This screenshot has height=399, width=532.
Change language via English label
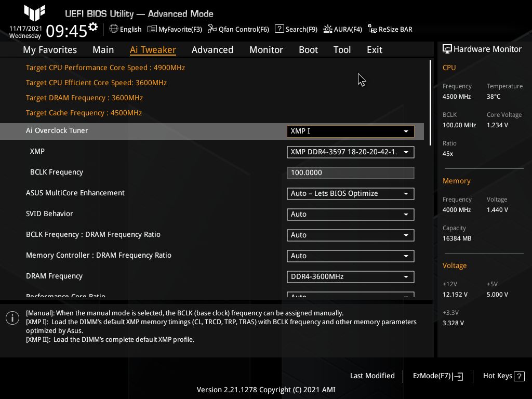click(130, 29)
